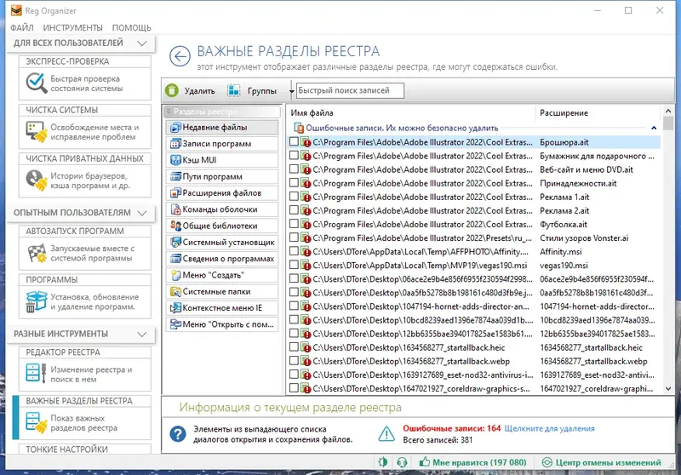This screenshot has width=681, height=475.
Task: Click the vertical scrollbar thumb of file list
Action: [x=668, y=124]
